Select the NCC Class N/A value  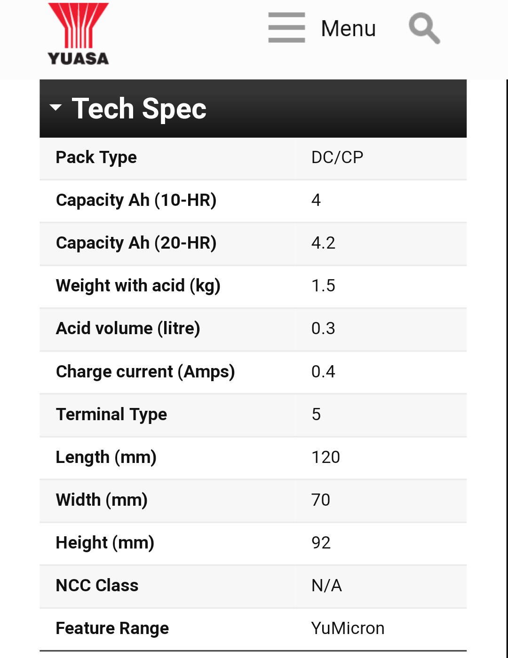[326, 586]
